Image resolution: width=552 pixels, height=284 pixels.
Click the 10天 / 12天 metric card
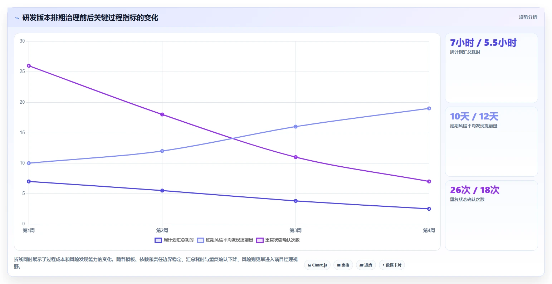click(492, 142)
